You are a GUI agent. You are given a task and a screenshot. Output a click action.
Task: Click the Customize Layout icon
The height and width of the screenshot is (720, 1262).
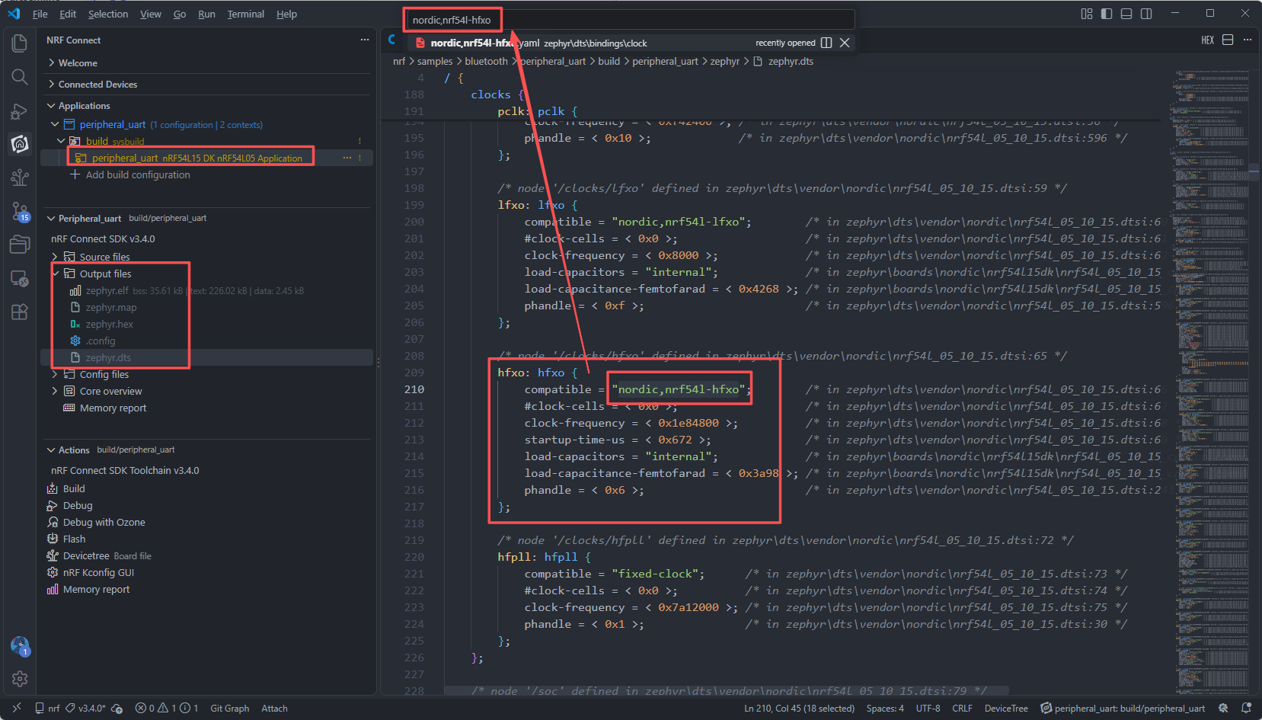click(x=1087, y=14)
